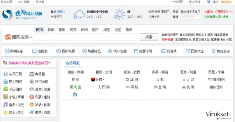Open the 搜狗搜索 engine dropdown arrow
This screenshot has height=122, width=235.
pyautogui.click(x=31, y=37)
